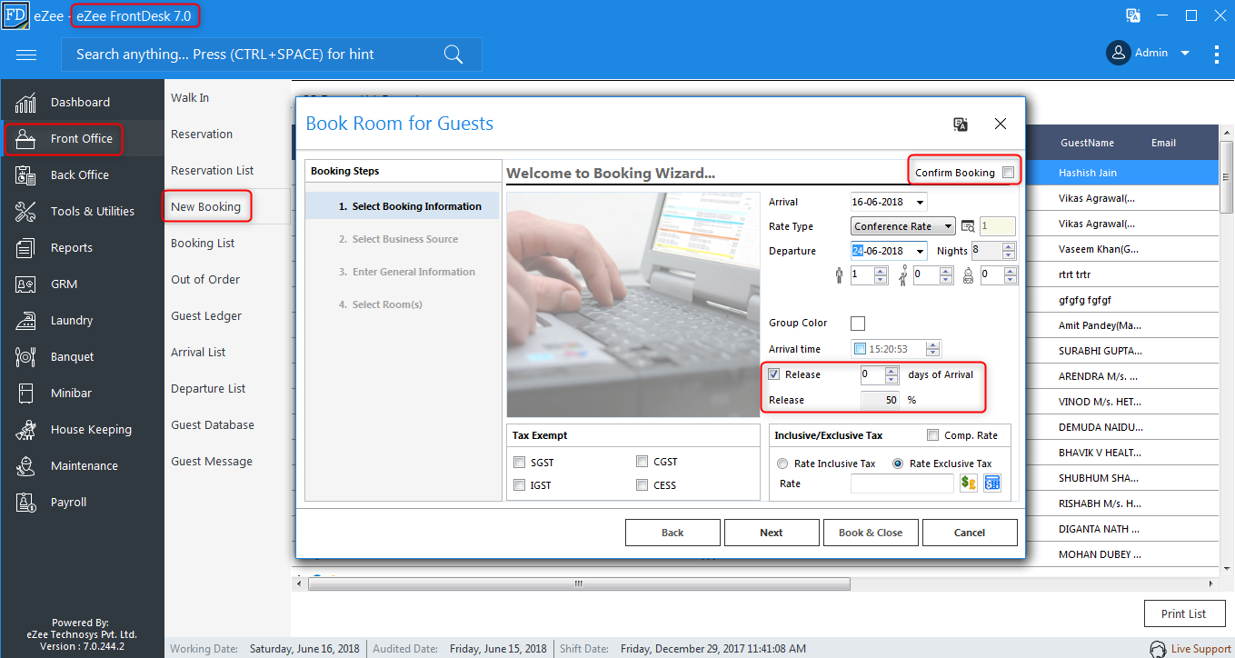Click the horizontal scrollbar below guest list
This screenshot has width=1235, height=658.
pyautogui.click(x=579, y=583)
